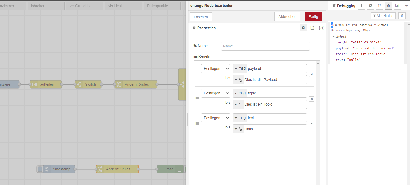
Task: Clear debug messages with trash icon
Action: click(x=402, y=16)
